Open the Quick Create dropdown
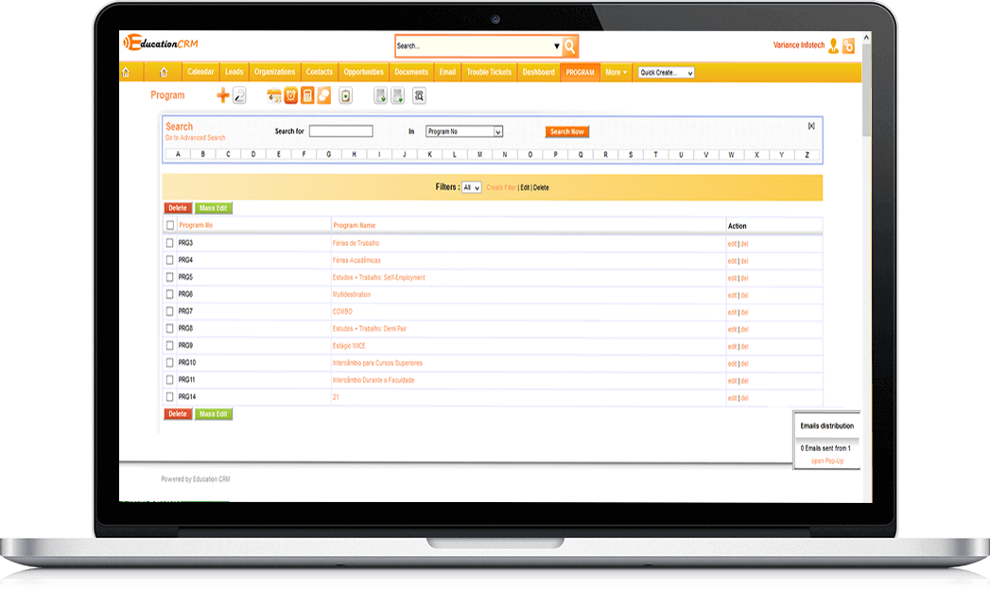The width and height of the screenshot is (990, 590). (x=666, y=73)
